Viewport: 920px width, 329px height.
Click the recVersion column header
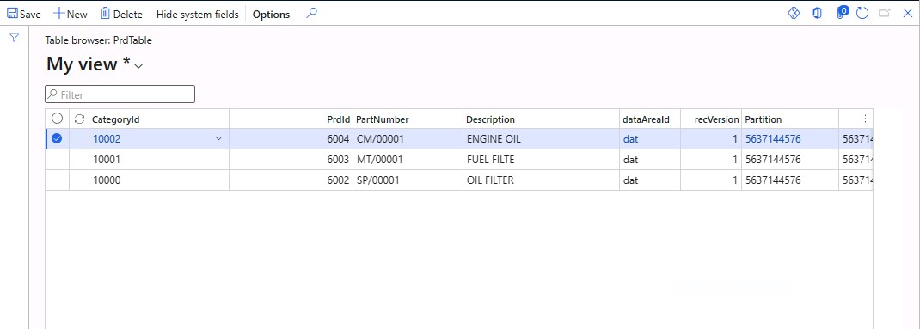tap(712, 119)
